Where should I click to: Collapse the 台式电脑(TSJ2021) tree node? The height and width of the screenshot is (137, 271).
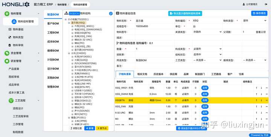65,19
